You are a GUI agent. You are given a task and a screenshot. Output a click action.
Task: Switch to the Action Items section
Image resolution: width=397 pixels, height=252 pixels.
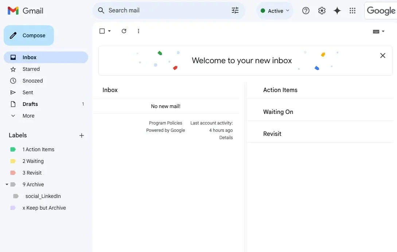point(280,90)
